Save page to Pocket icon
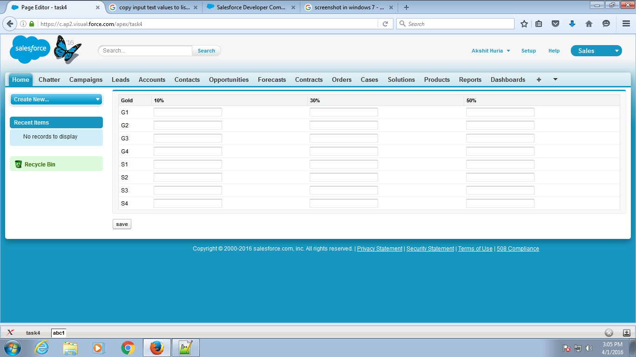This screenshot has width=636, height=357. (555, 24)
